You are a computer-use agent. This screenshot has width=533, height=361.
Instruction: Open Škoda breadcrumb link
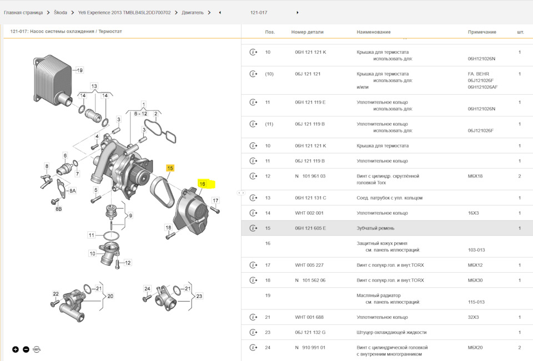[x=61, y=13]
